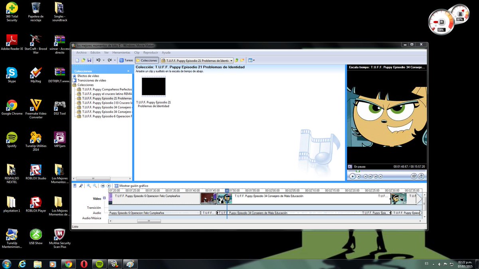Collapse the Video track expander
The width and height of the screenshot is (479, 269).
tap(105, 198)
